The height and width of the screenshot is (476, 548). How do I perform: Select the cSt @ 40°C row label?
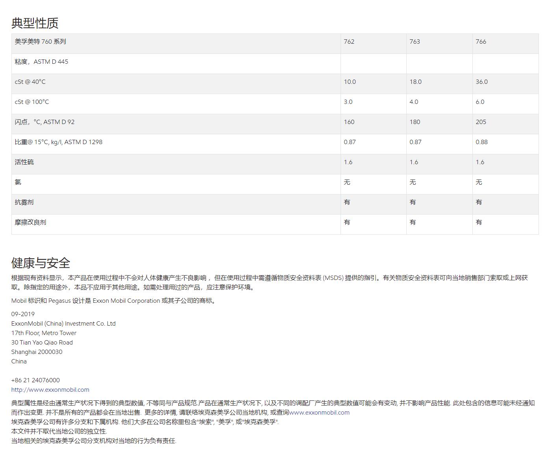[x=30, y=82]
